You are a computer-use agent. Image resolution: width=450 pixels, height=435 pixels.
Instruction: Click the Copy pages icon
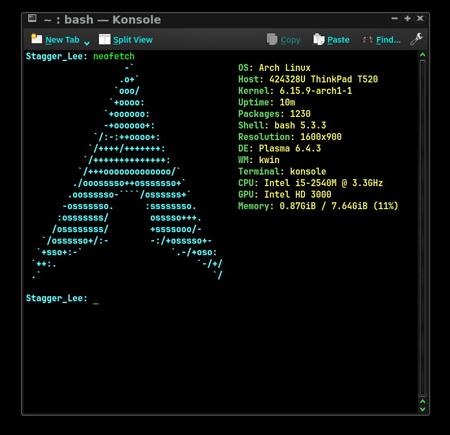click(x=272, y=39)
